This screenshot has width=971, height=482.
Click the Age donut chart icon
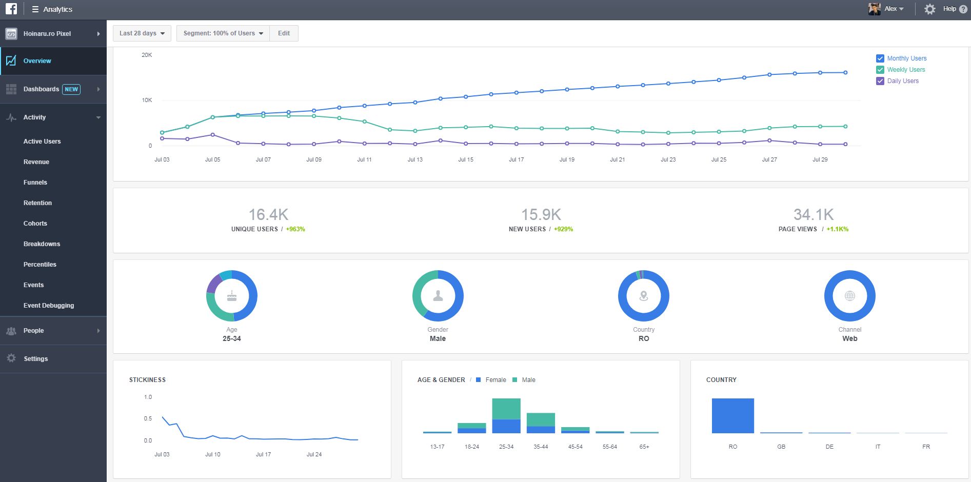[x=232, y=296]
